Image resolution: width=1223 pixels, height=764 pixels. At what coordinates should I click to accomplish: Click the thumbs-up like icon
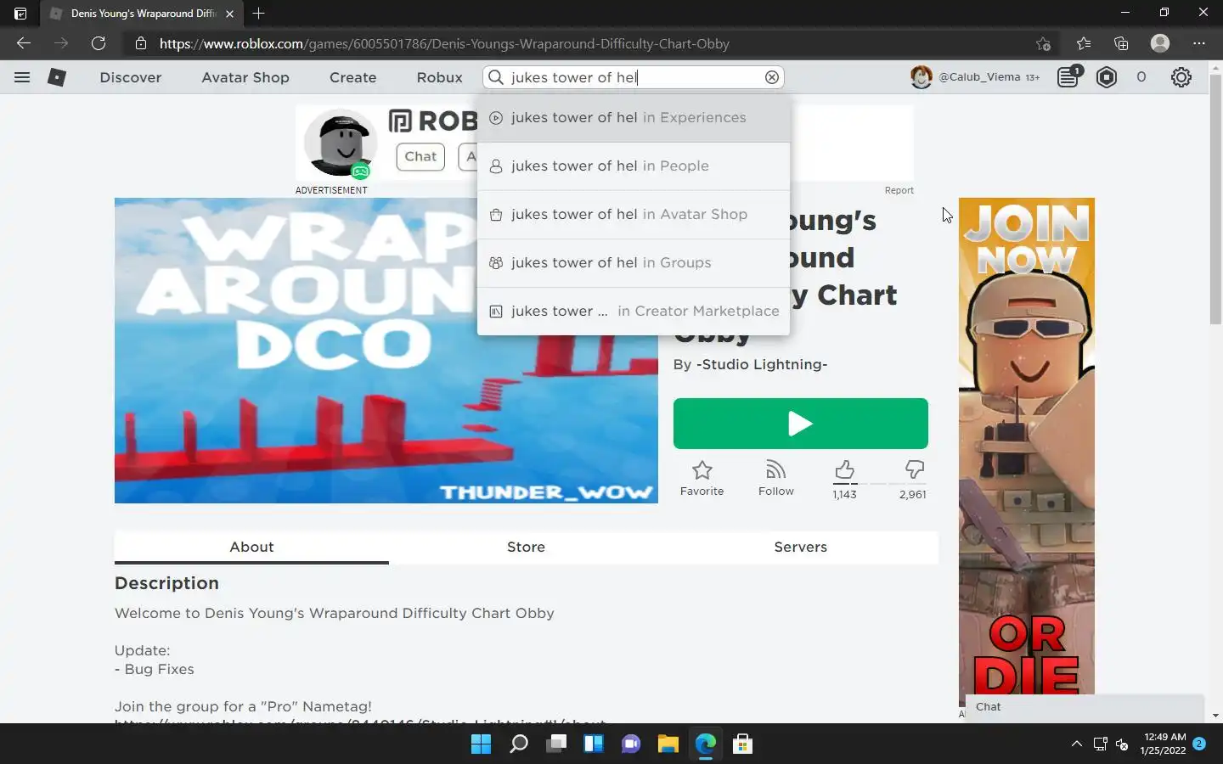844,470
